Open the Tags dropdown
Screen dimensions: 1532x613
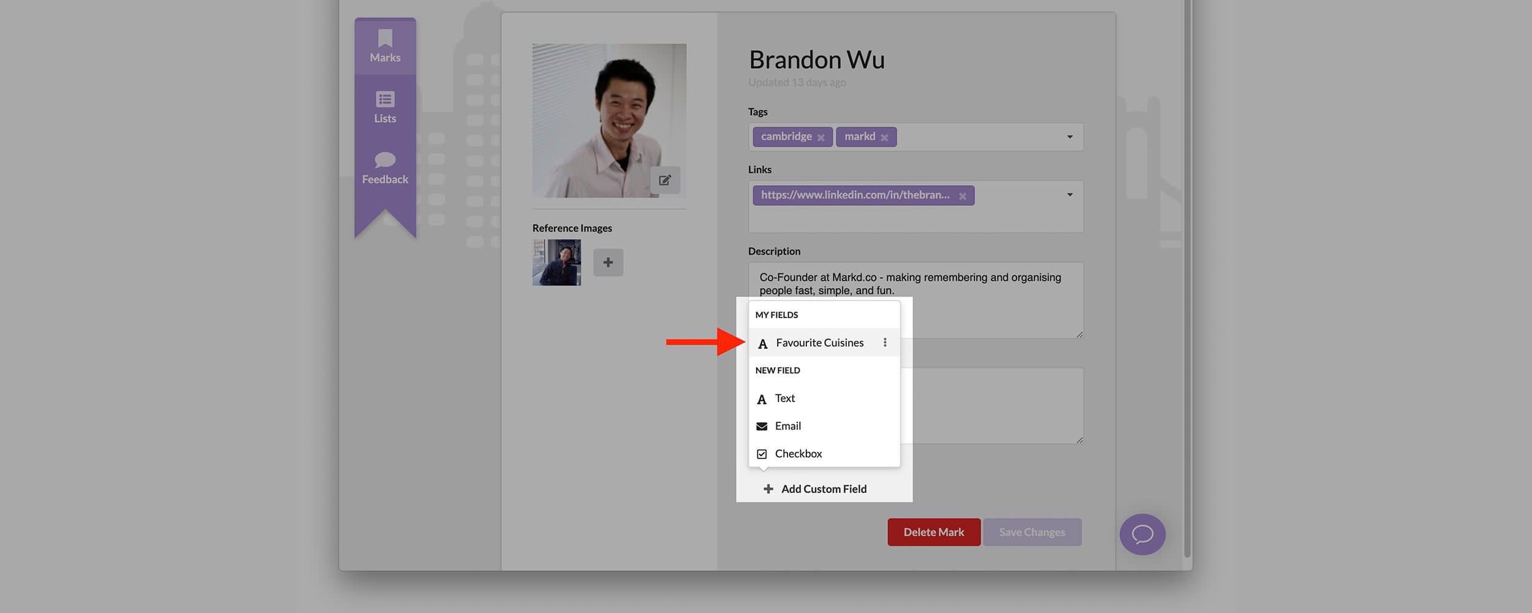click(1069, 136)
